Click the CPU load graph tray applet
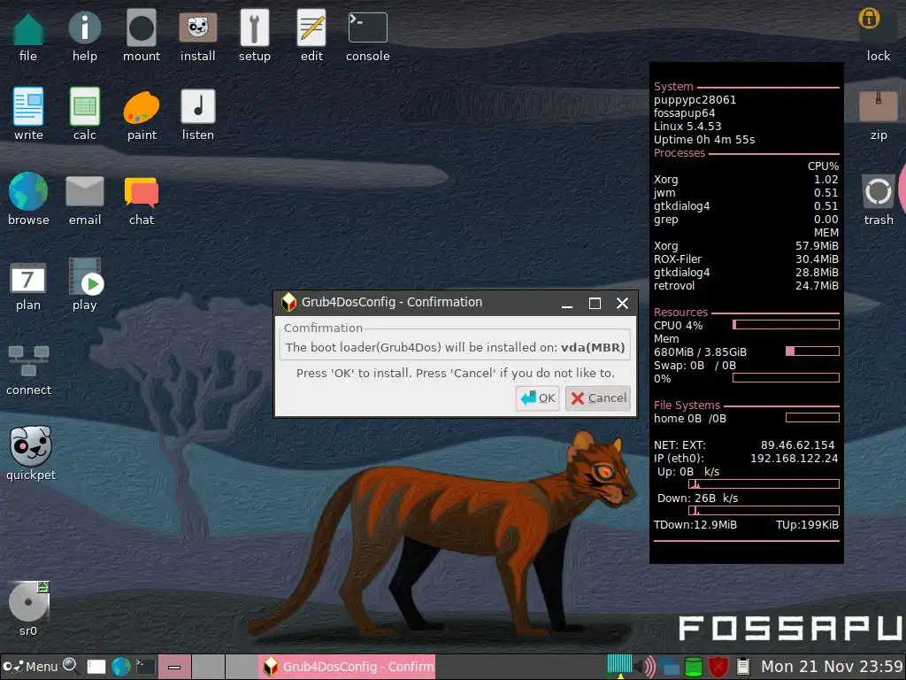Image resolution: width=906 pixels, height=680 pixels. click(x=619, y=664)
